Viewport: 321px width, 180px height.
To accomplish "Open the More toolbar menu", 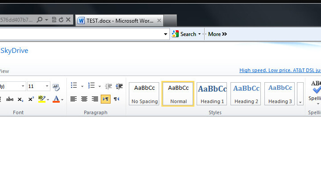I will click(217, 34).
